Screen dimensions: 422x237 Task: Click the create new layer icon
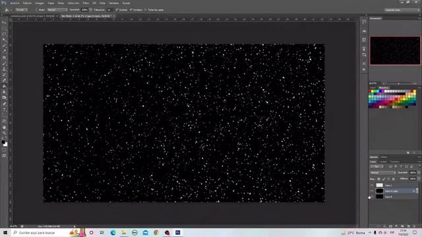tap(408, 226)
